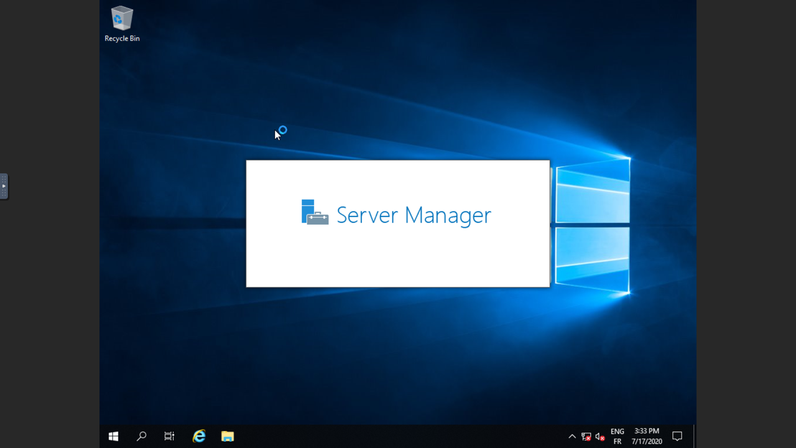Open Task View on the taskbar
796x448 pixels.
click(x=169, y=436)
